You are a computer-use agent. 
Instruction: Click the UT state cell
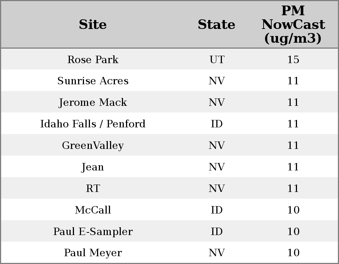217,59
